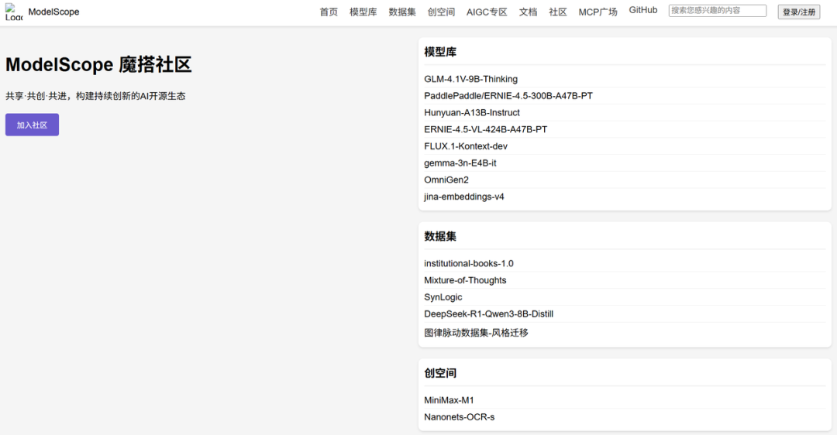The height and width of the screenshot is (435, 837).
Task: Click the 数据集 card heading
Action: (x=440, y=237)
